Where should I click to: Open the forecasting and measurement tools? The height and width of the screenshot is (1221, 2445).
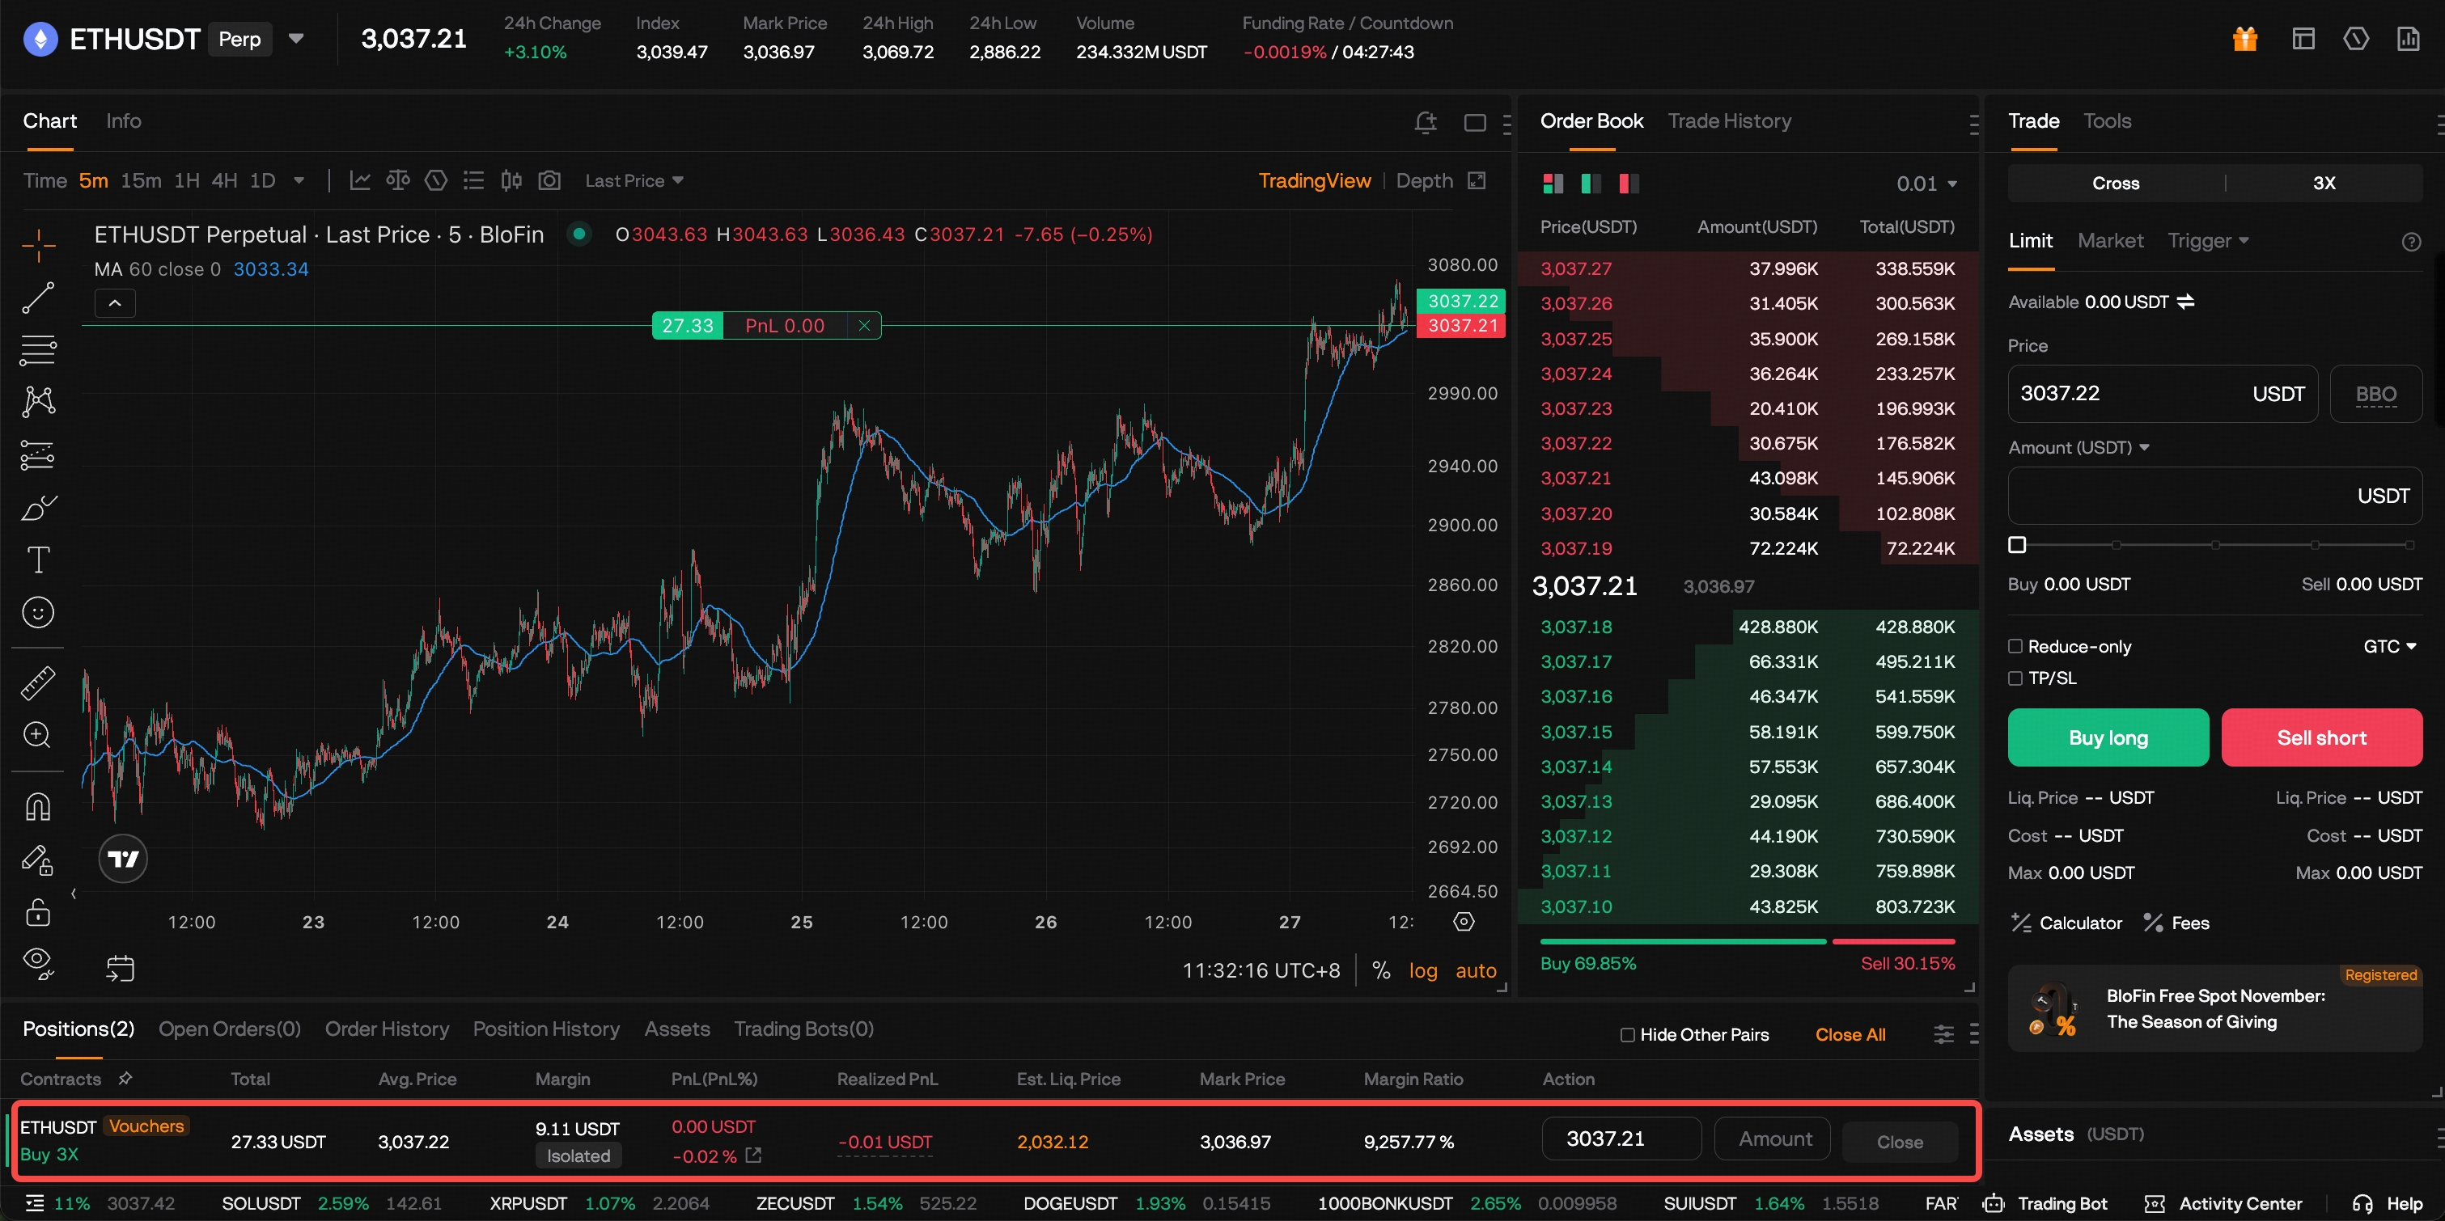[38, 455]
